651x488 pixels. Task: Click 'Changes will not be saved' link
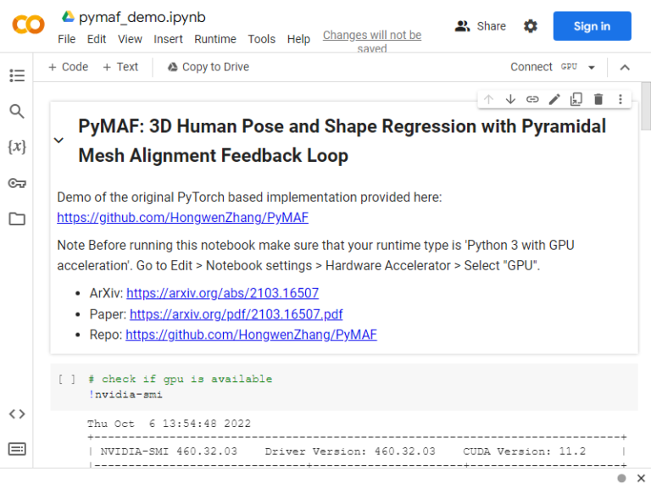click(x=372, y=41)
